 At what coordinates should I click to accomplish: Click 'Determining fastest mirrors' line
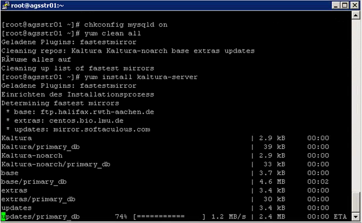pyautogui.click(x=60, y=103)
